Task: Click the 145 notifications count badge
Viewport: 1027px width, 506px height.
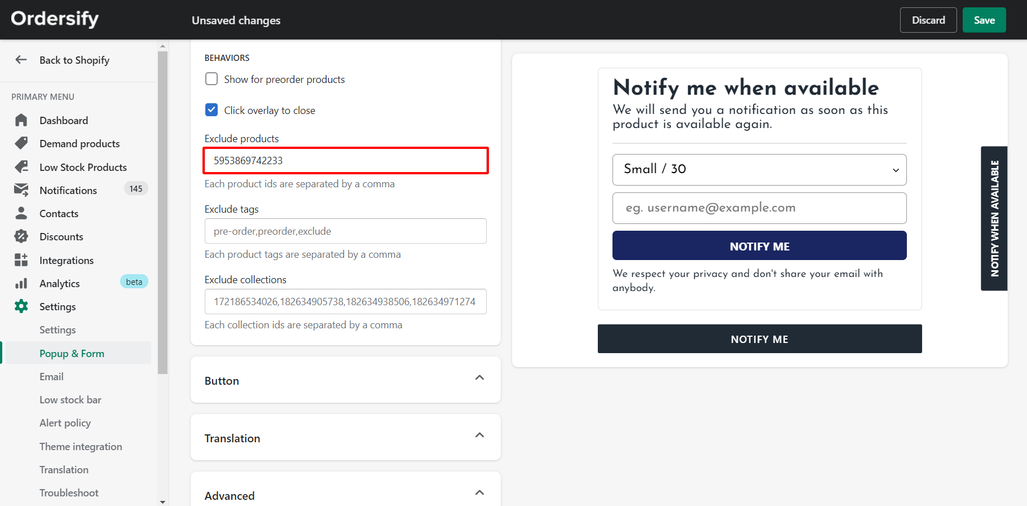Action: pos(136,188)
